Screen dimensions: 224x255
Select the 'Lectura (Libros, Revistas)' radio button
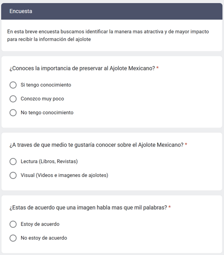[13, 161]
